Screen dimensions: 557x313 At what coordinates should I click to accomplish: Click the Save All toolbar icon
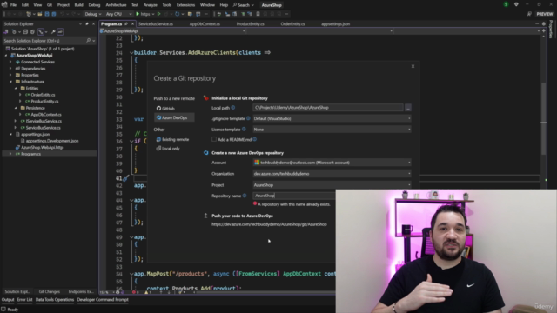[x=54, y=14]
